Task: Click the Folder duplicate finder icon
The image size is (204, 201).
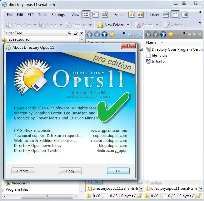Action: pos(141,15)
